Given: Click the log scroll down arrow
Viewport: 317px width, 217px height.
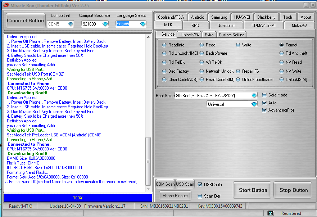Looking at the screenshot, I should coord(148,189).
